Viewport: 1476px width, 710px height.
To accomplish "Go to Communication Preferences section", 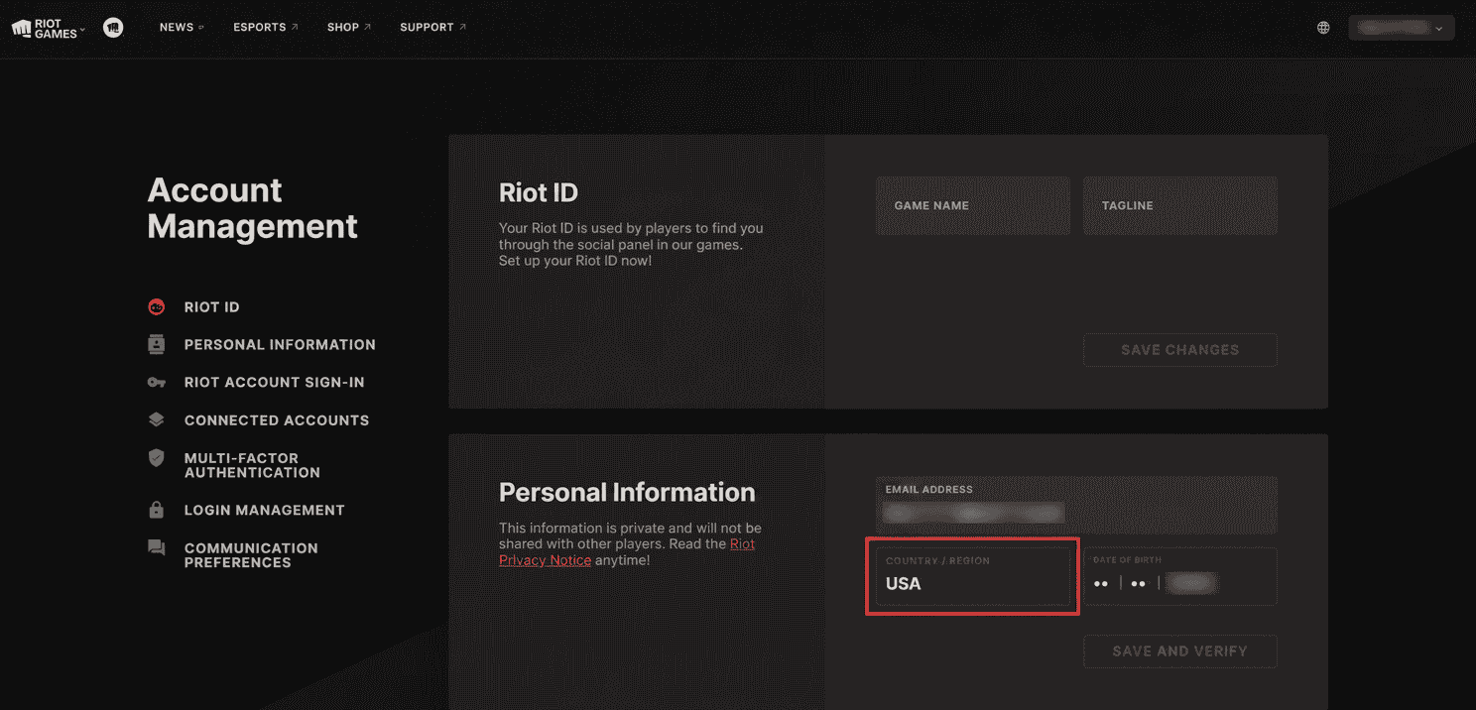I will 251,555.
